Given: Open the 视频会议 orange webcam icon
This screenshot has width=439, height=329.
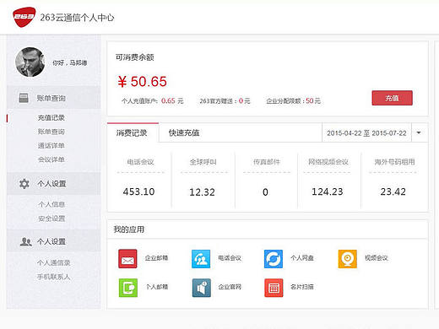Looking at the screenshot, I should point(348,259).
